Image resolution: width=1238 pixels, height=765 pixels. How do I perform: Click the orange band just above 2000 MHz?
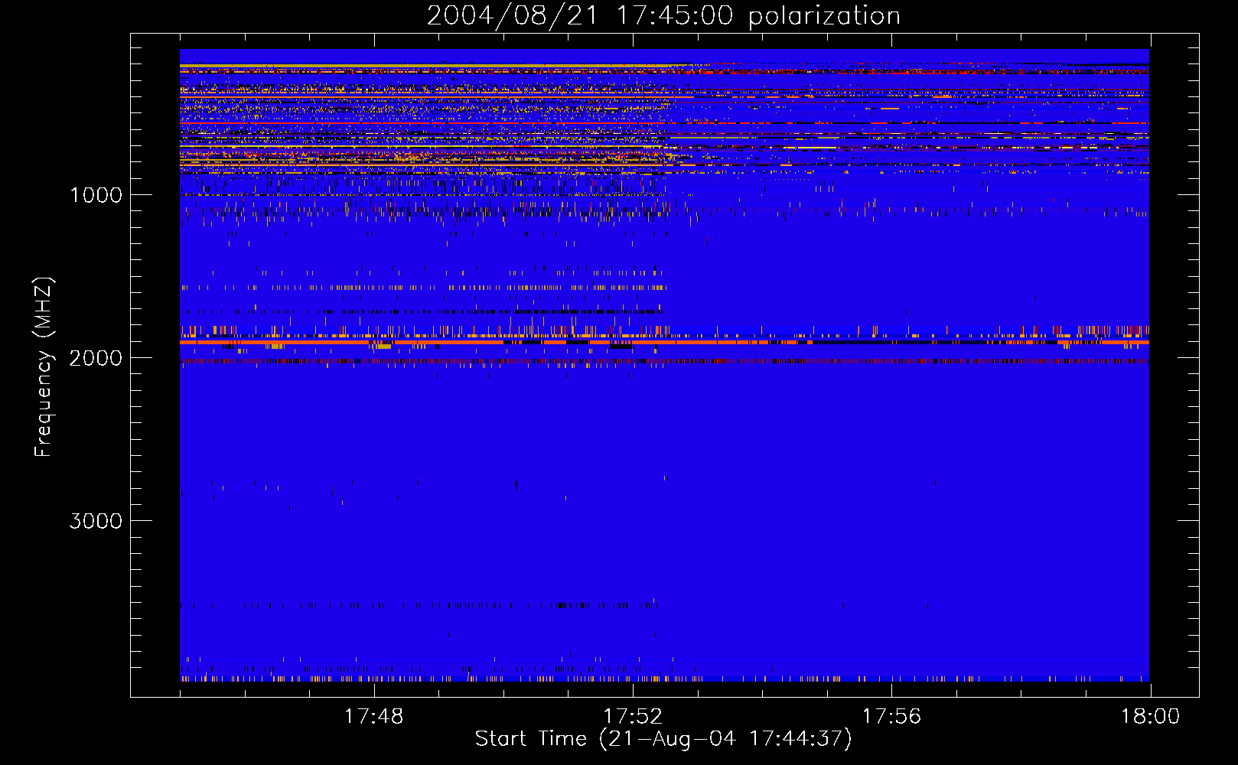[x=664, y=343]
